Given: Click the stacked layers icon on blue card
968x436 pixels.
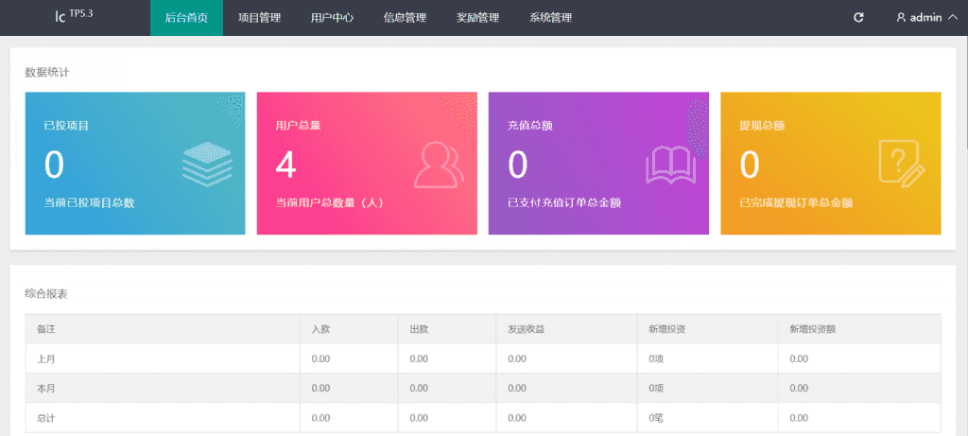Looking at the screenshot, I should [x=207, y=165].
